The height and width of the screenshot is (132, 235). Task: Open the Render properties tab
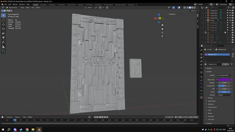tap(201, 55)
